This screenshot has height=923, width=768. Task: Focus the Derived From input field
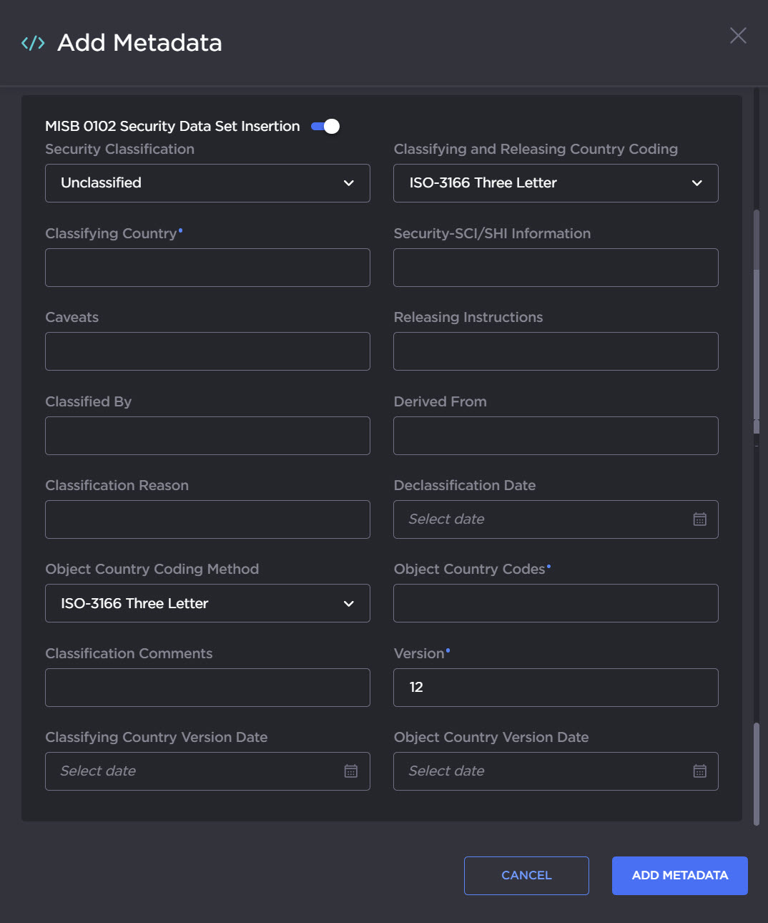(x=556, y=436)
